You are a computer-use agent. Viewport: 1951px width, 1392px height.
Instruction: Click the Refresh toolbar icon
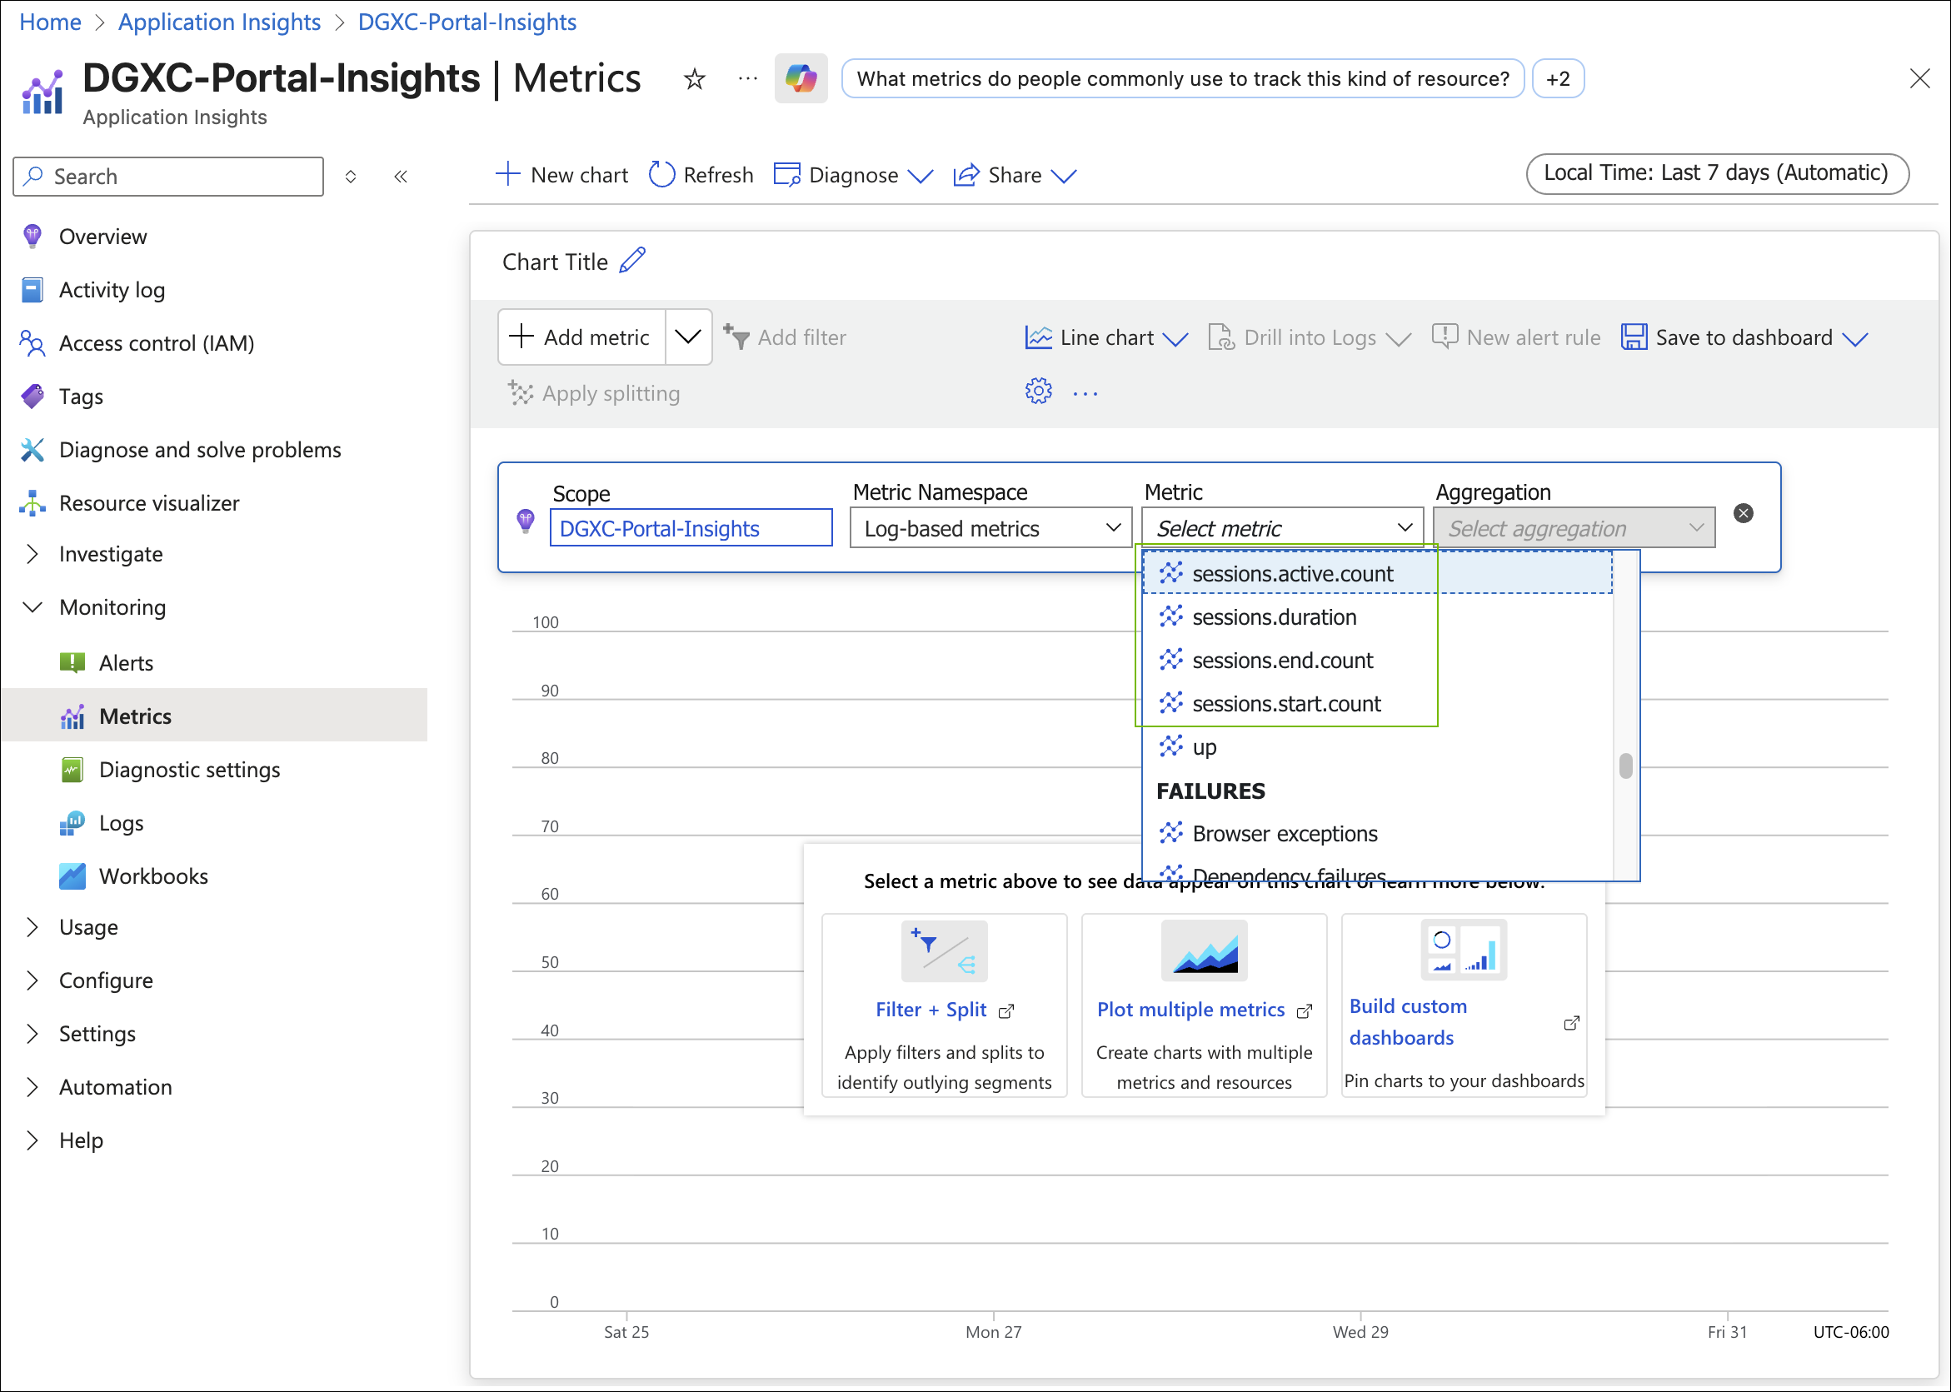coord(661,175)
